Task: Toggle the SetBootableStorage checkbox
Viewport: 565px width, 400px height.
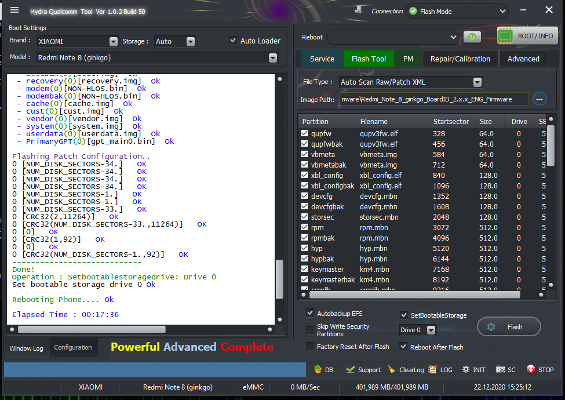Action: (404, 315)
